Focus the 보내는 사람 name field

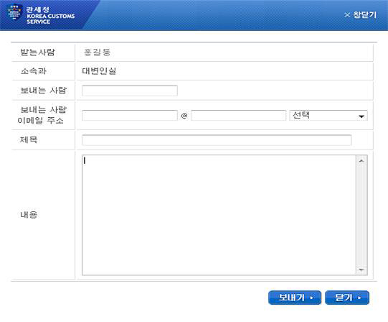[x=130, y=91]
